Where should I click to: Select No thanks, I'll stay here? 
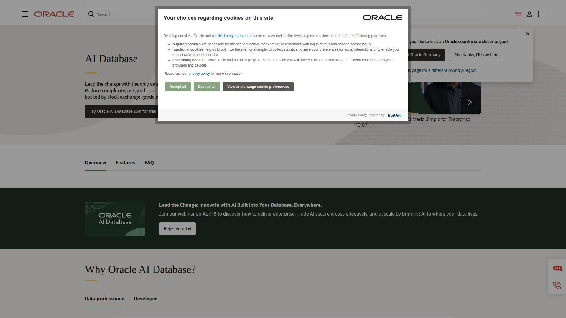coord(476,55)
